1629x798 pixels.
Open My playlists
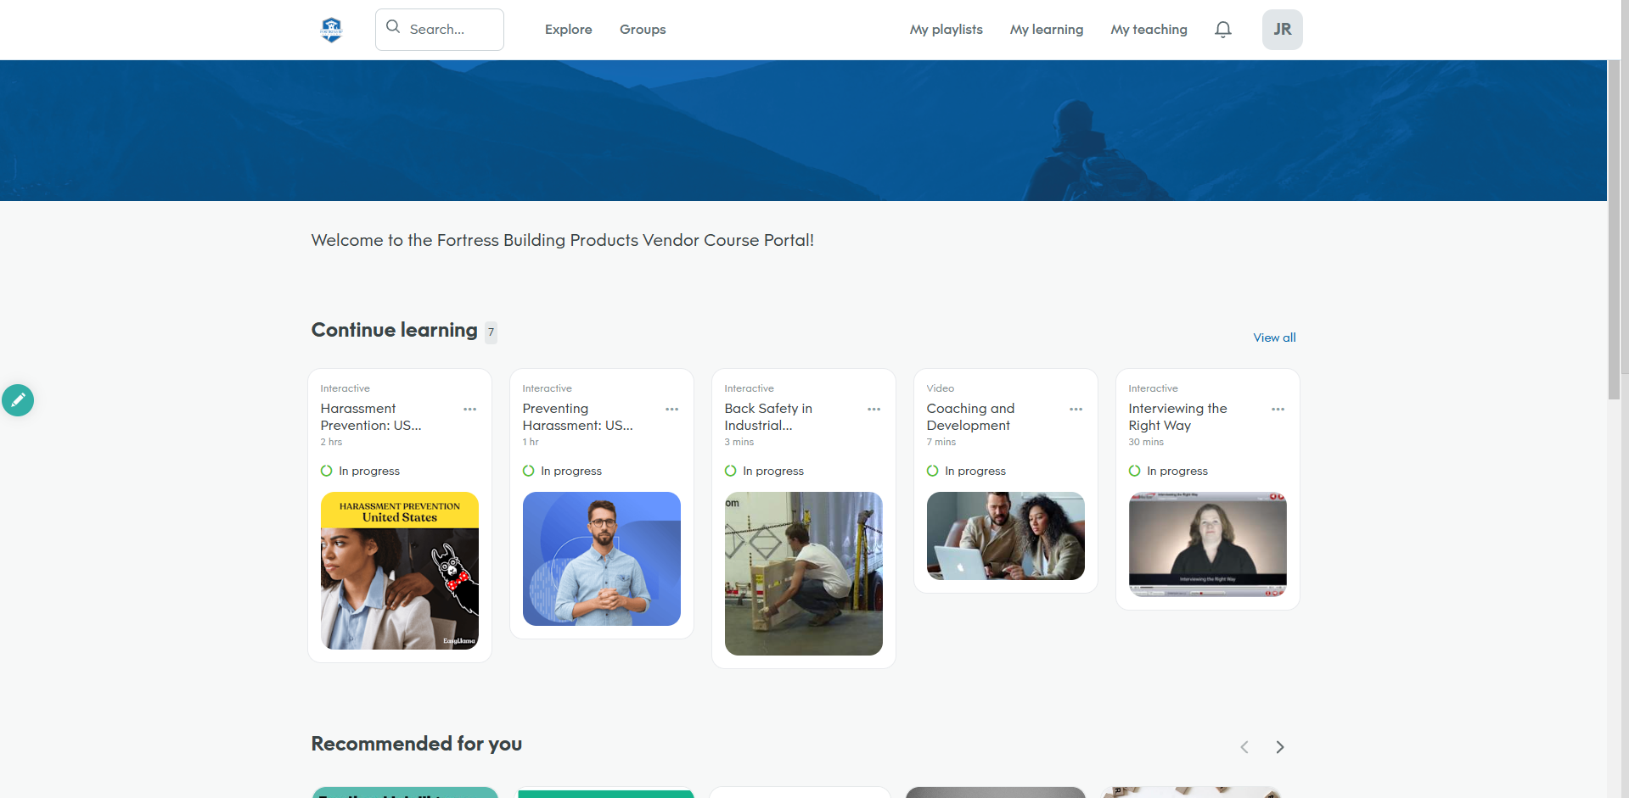pyautogui.click(x=946, y=30)
